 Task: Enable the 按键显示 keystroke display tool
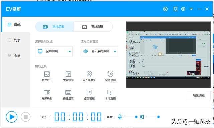68,95
